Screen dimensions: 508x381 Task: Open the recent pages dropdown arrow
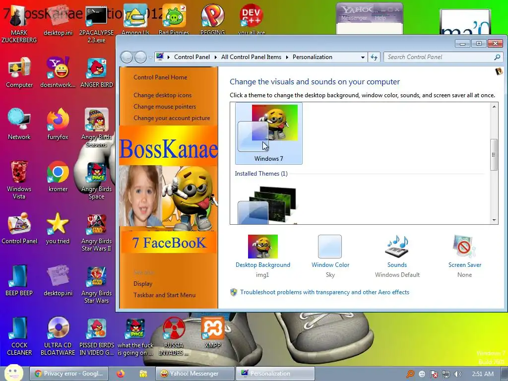coord(151,58)
